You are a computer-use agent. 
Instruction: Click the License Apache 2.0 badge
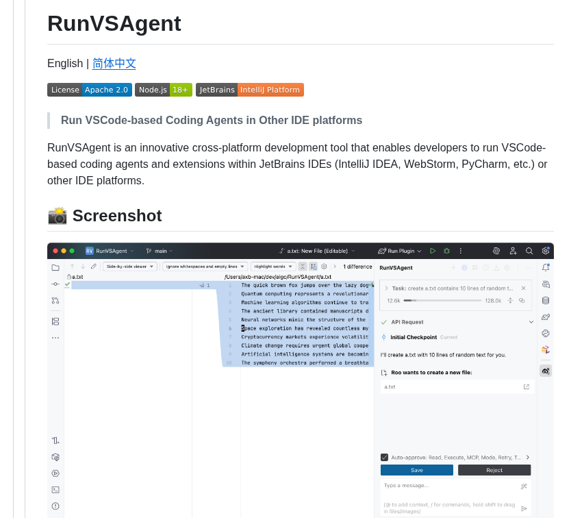point(90,90)
